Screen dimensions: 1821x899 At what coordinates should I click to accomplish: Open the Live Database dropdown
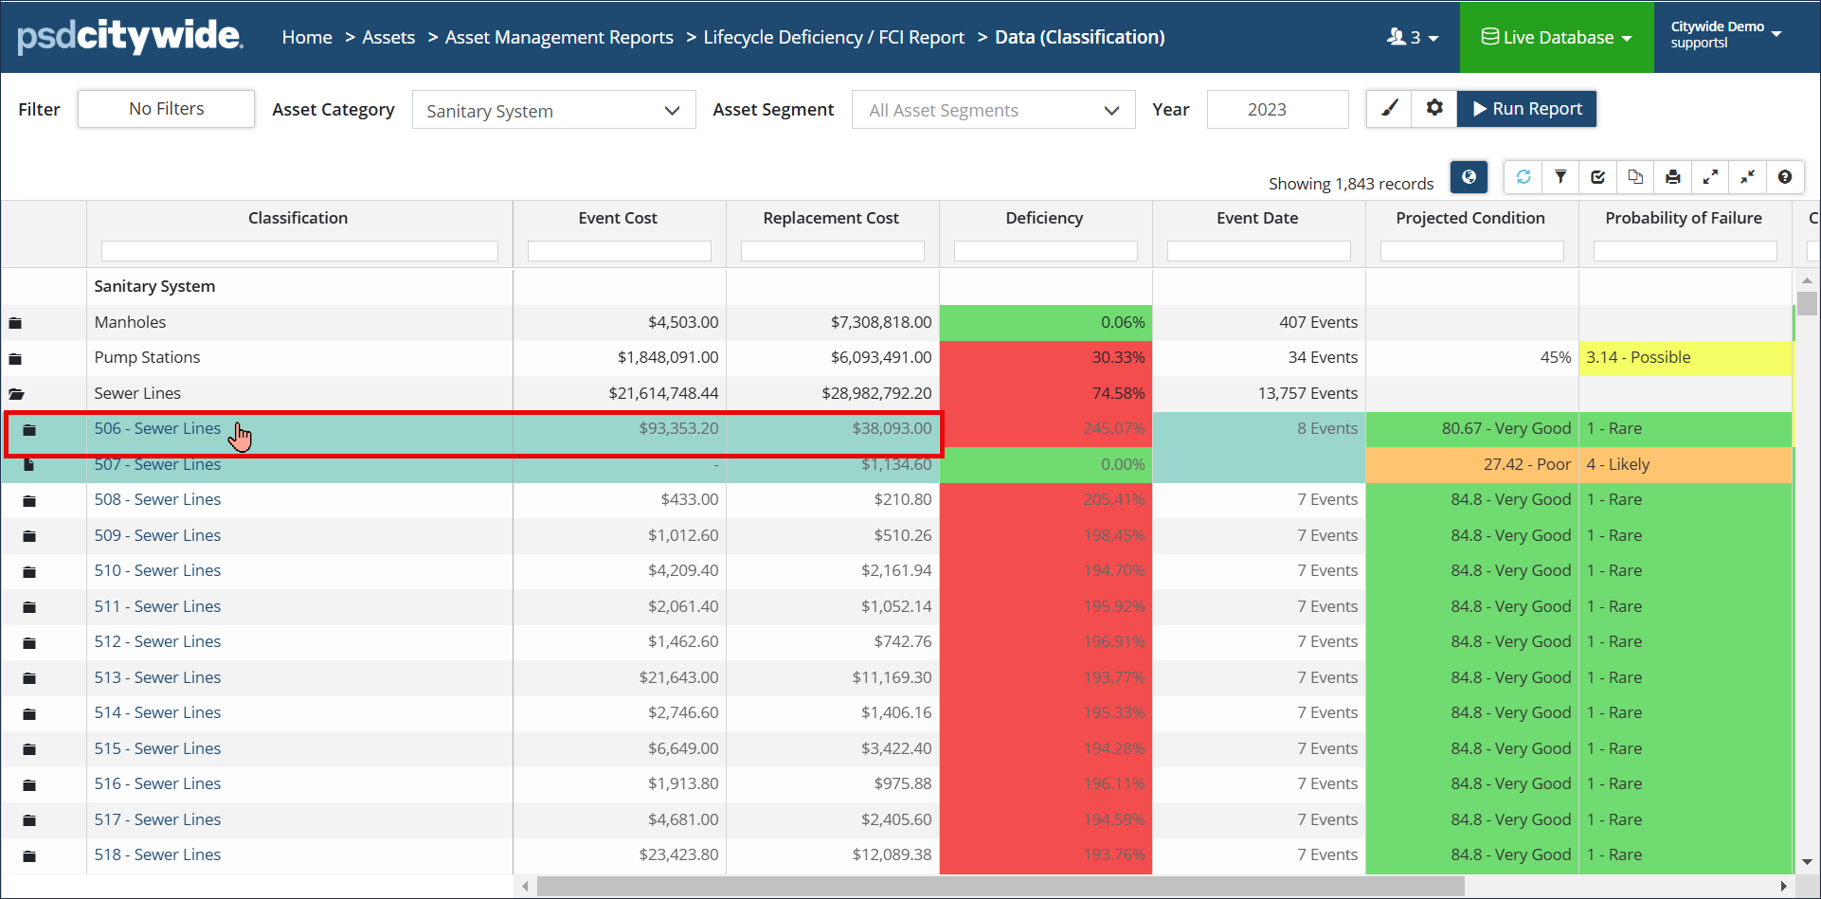(x=1557, y=38)
